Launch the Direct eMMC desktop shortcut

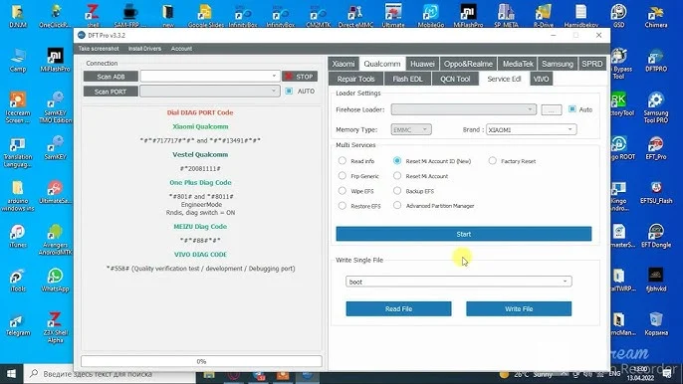click(x=355, y=15)
